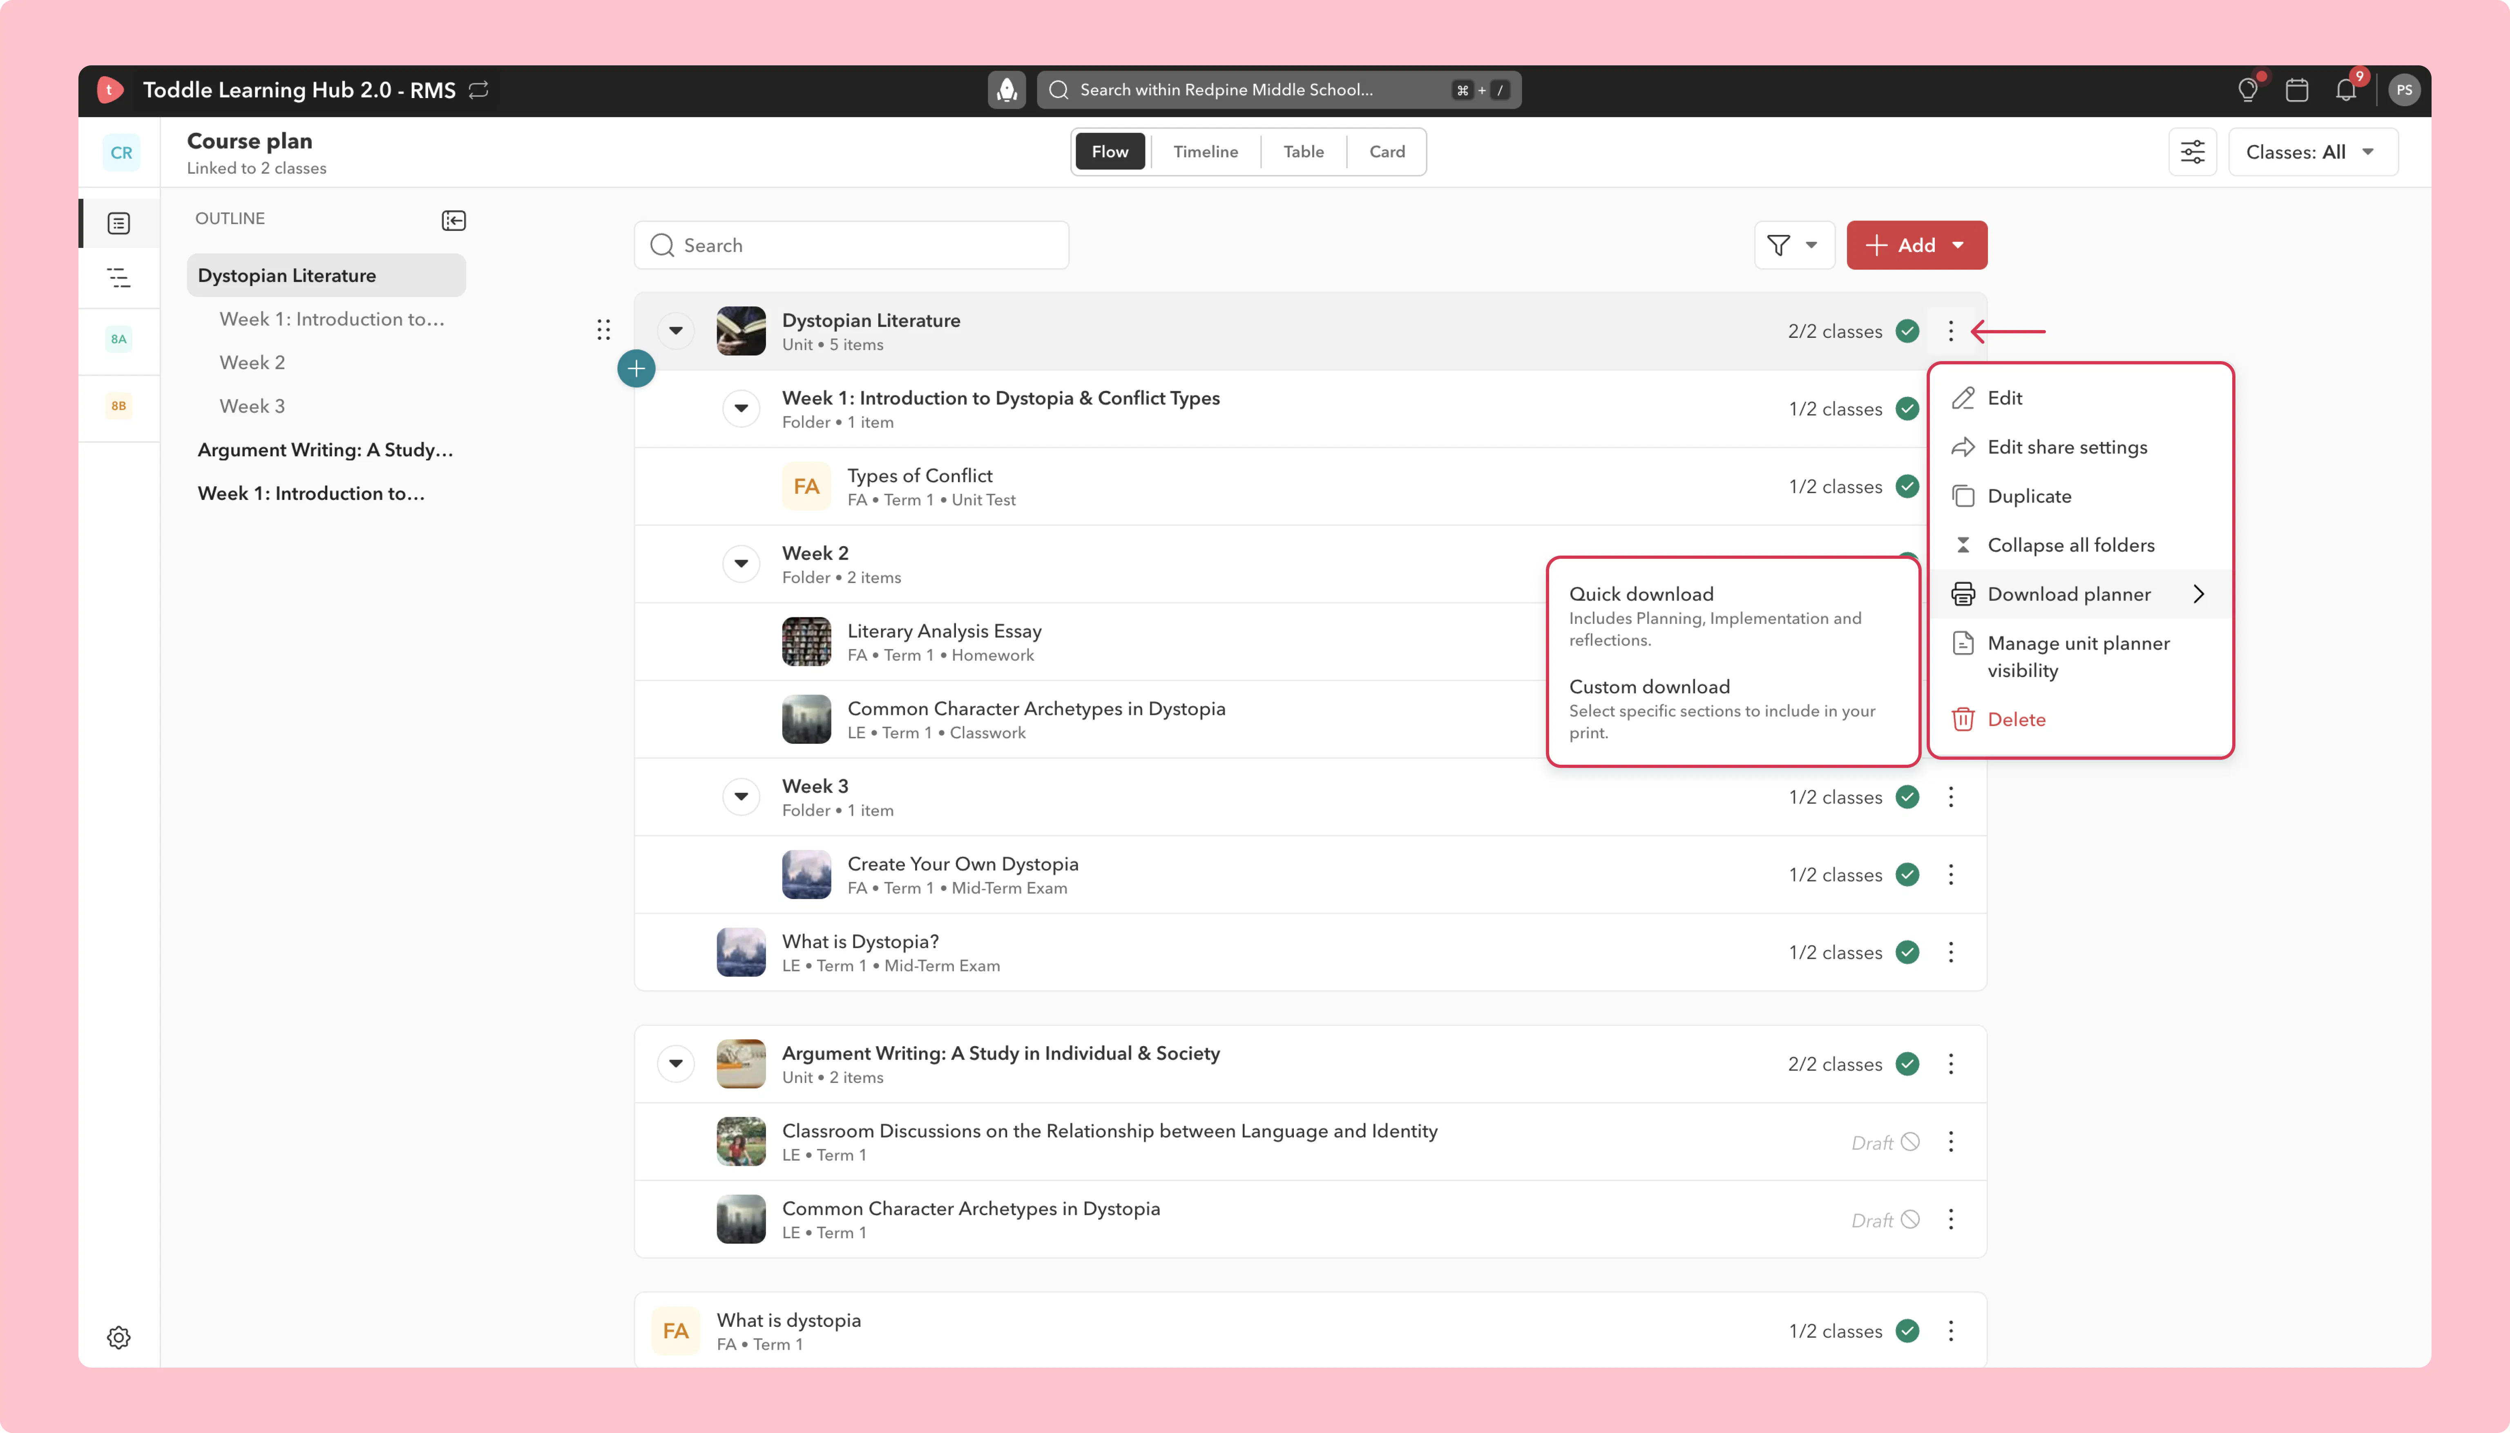Click green status check for Create Your Own Dystopia
Screen dimensions: 2510x1433
click(1907, 875)
